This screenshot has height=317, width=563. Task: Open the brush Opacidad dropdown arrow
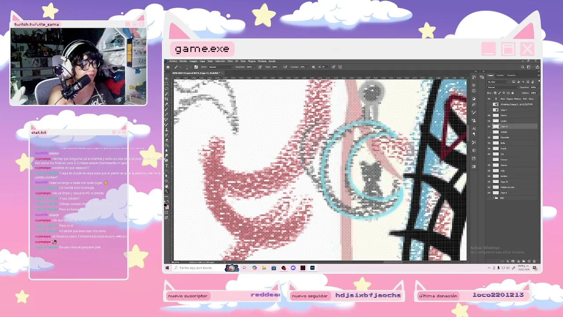tap(255, 67)
